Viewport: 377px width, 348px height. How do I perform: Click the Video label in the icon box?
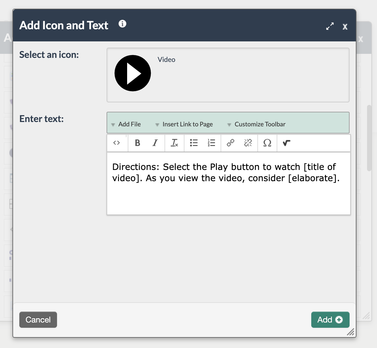pyautogui.click(x=166, y=59)
